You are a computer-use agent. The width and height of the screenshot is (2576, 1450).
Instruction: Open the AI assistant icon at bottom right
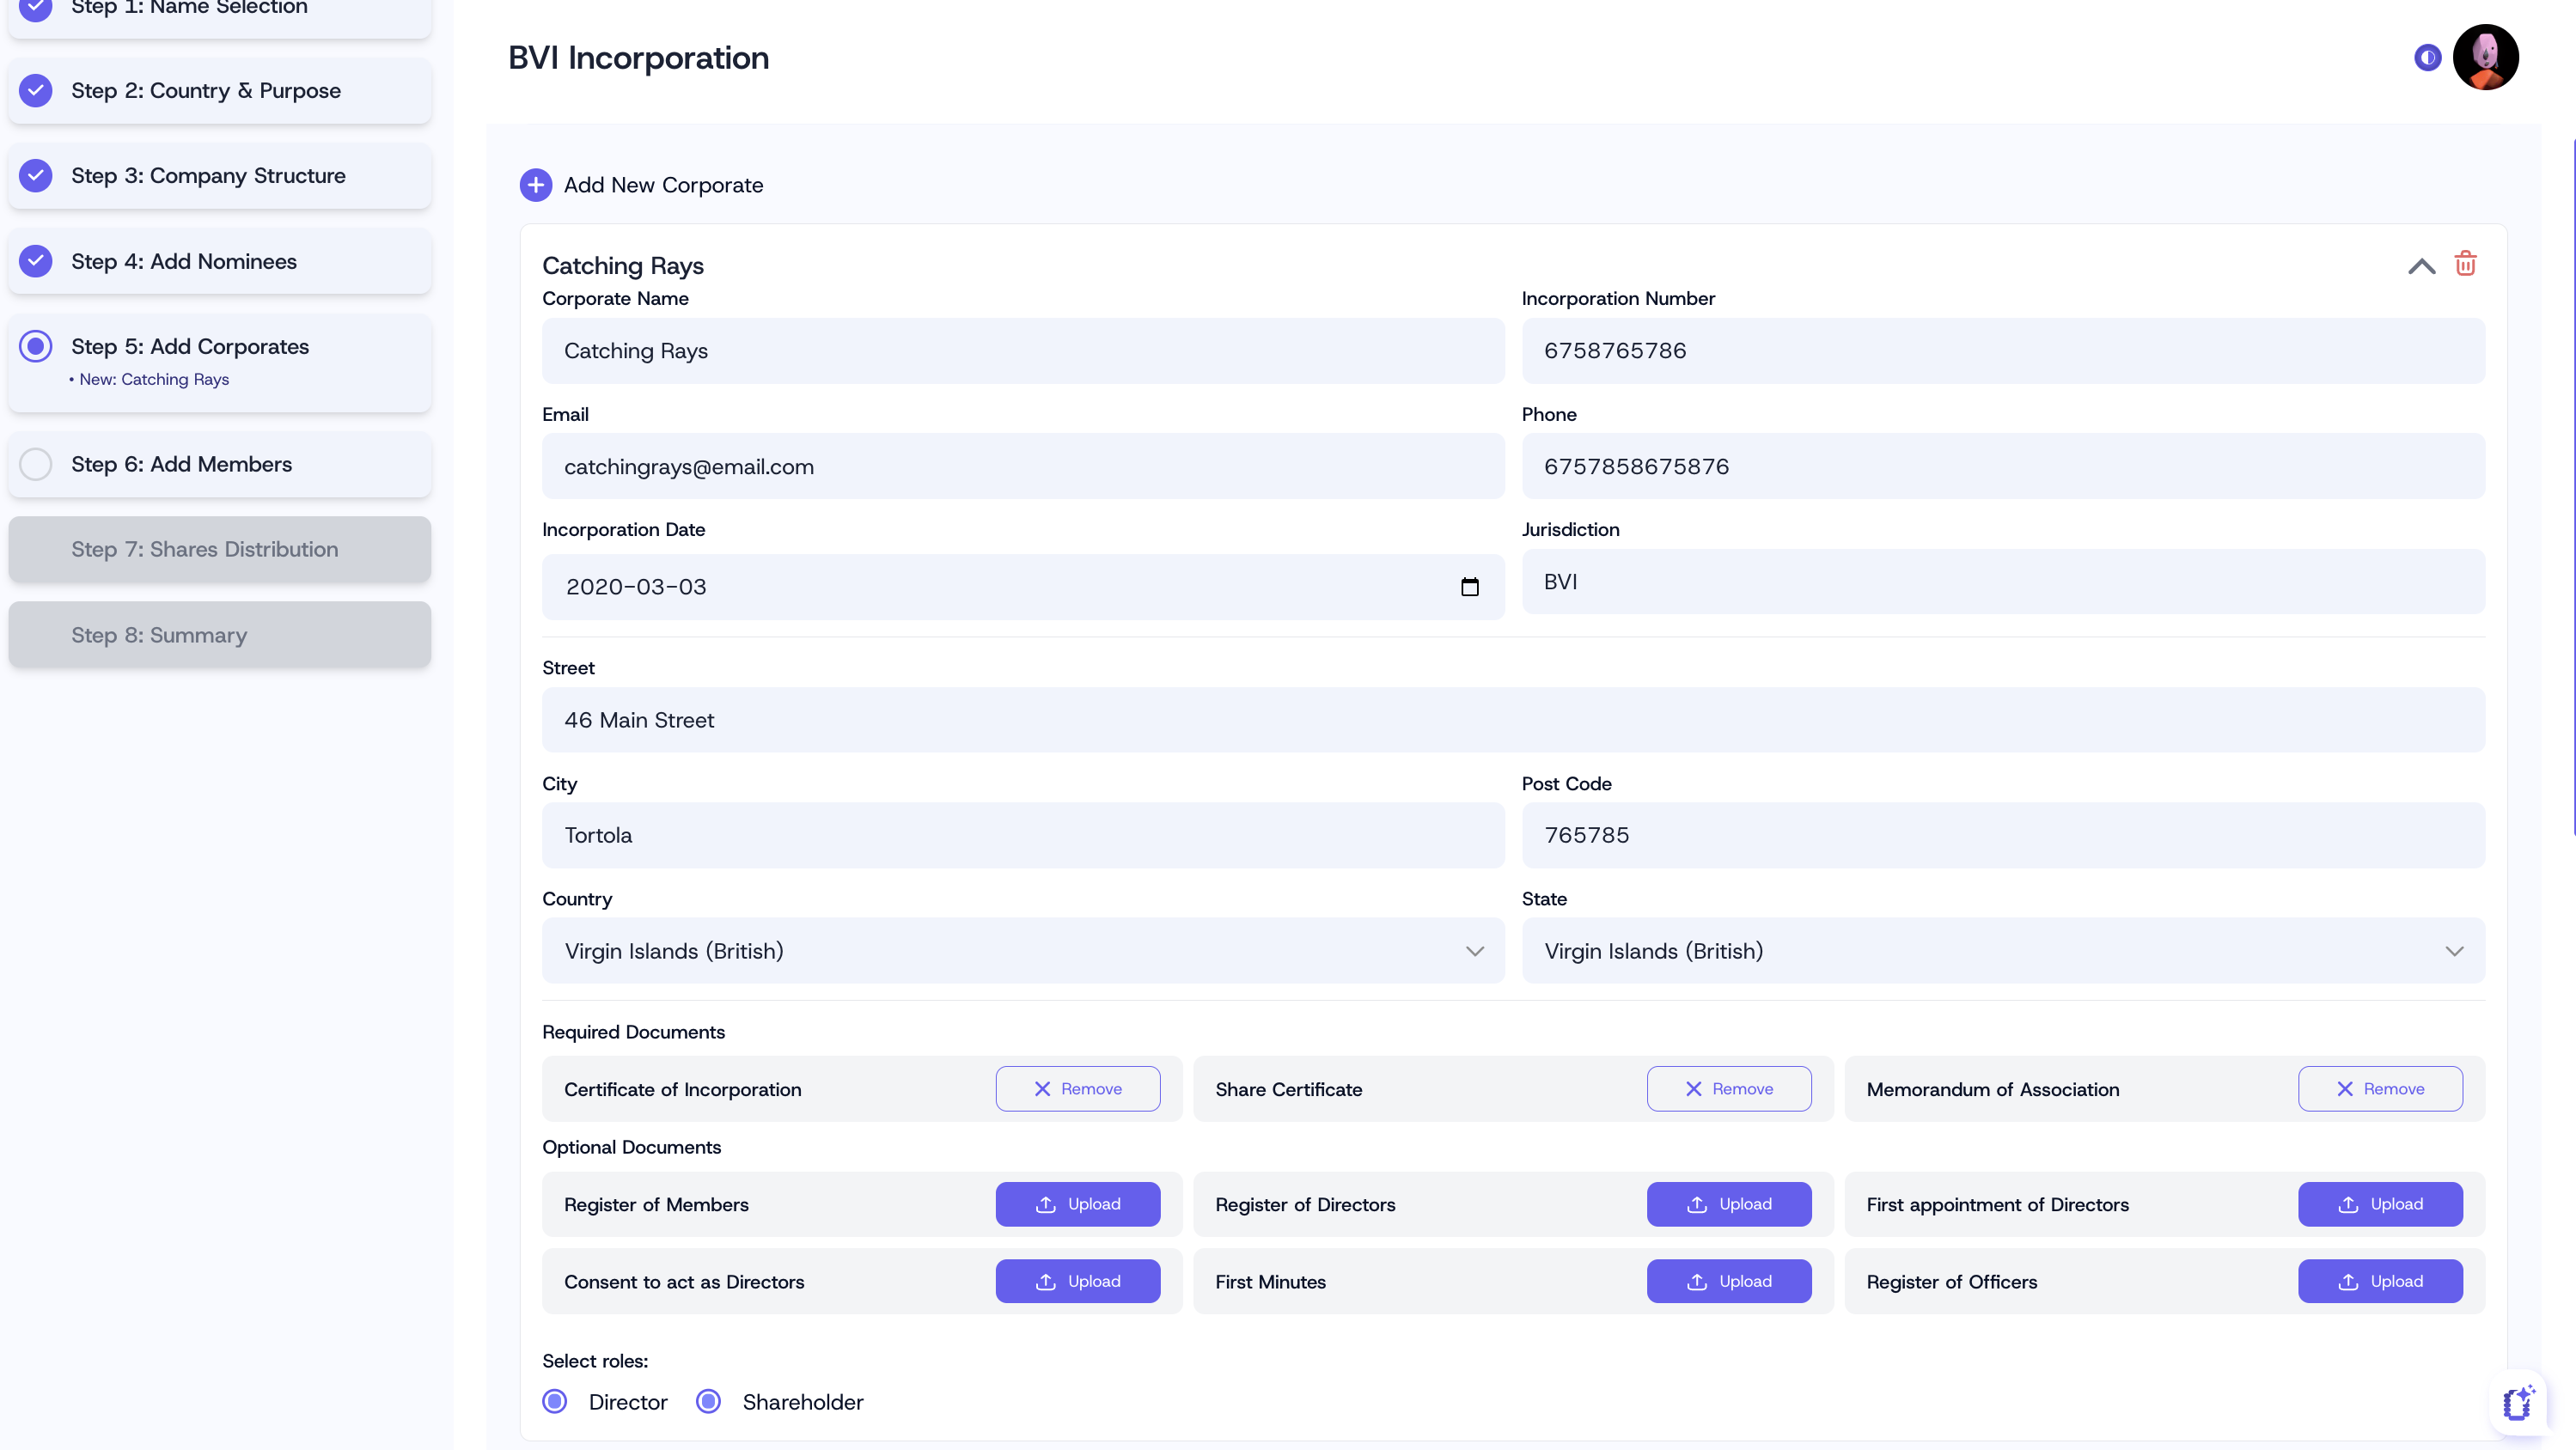pos(2517,1403)
